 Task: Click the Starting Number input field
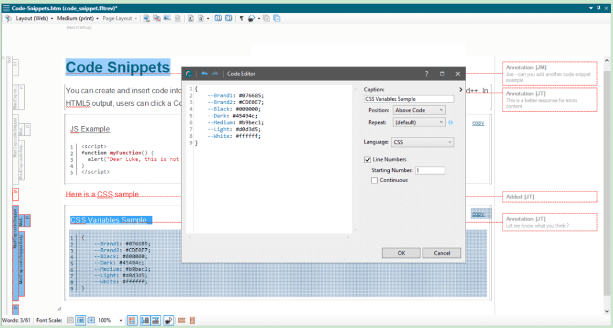pyautogui.click(x=430, y=171)
